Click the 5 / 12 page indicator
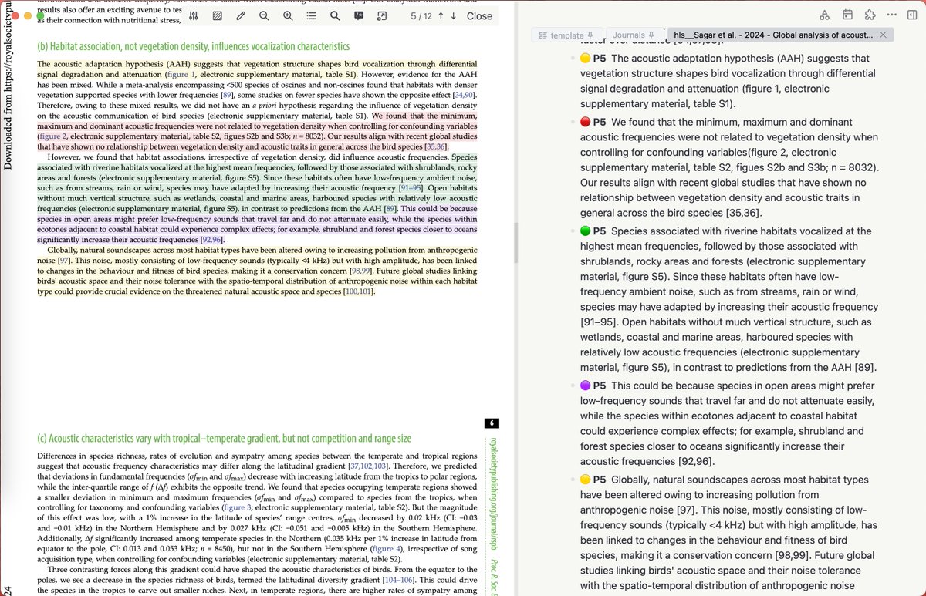The height and width of the screenshot is (596, 926). pyautogui.click(x=421, y=15)
